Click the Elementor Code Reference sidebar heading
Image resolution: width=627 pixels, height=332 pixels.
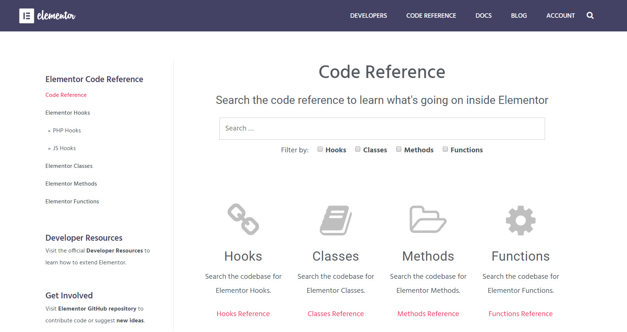(94, 79)
